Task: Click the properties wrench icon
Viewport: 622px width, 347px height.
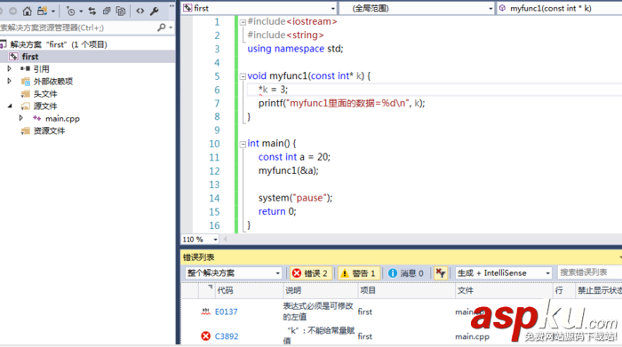Action: point(155,11)
